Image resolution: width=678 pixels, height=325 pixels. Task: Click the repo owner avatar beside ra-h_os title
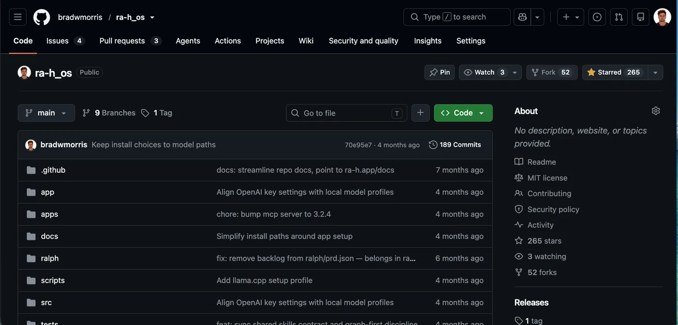[24, 73]
